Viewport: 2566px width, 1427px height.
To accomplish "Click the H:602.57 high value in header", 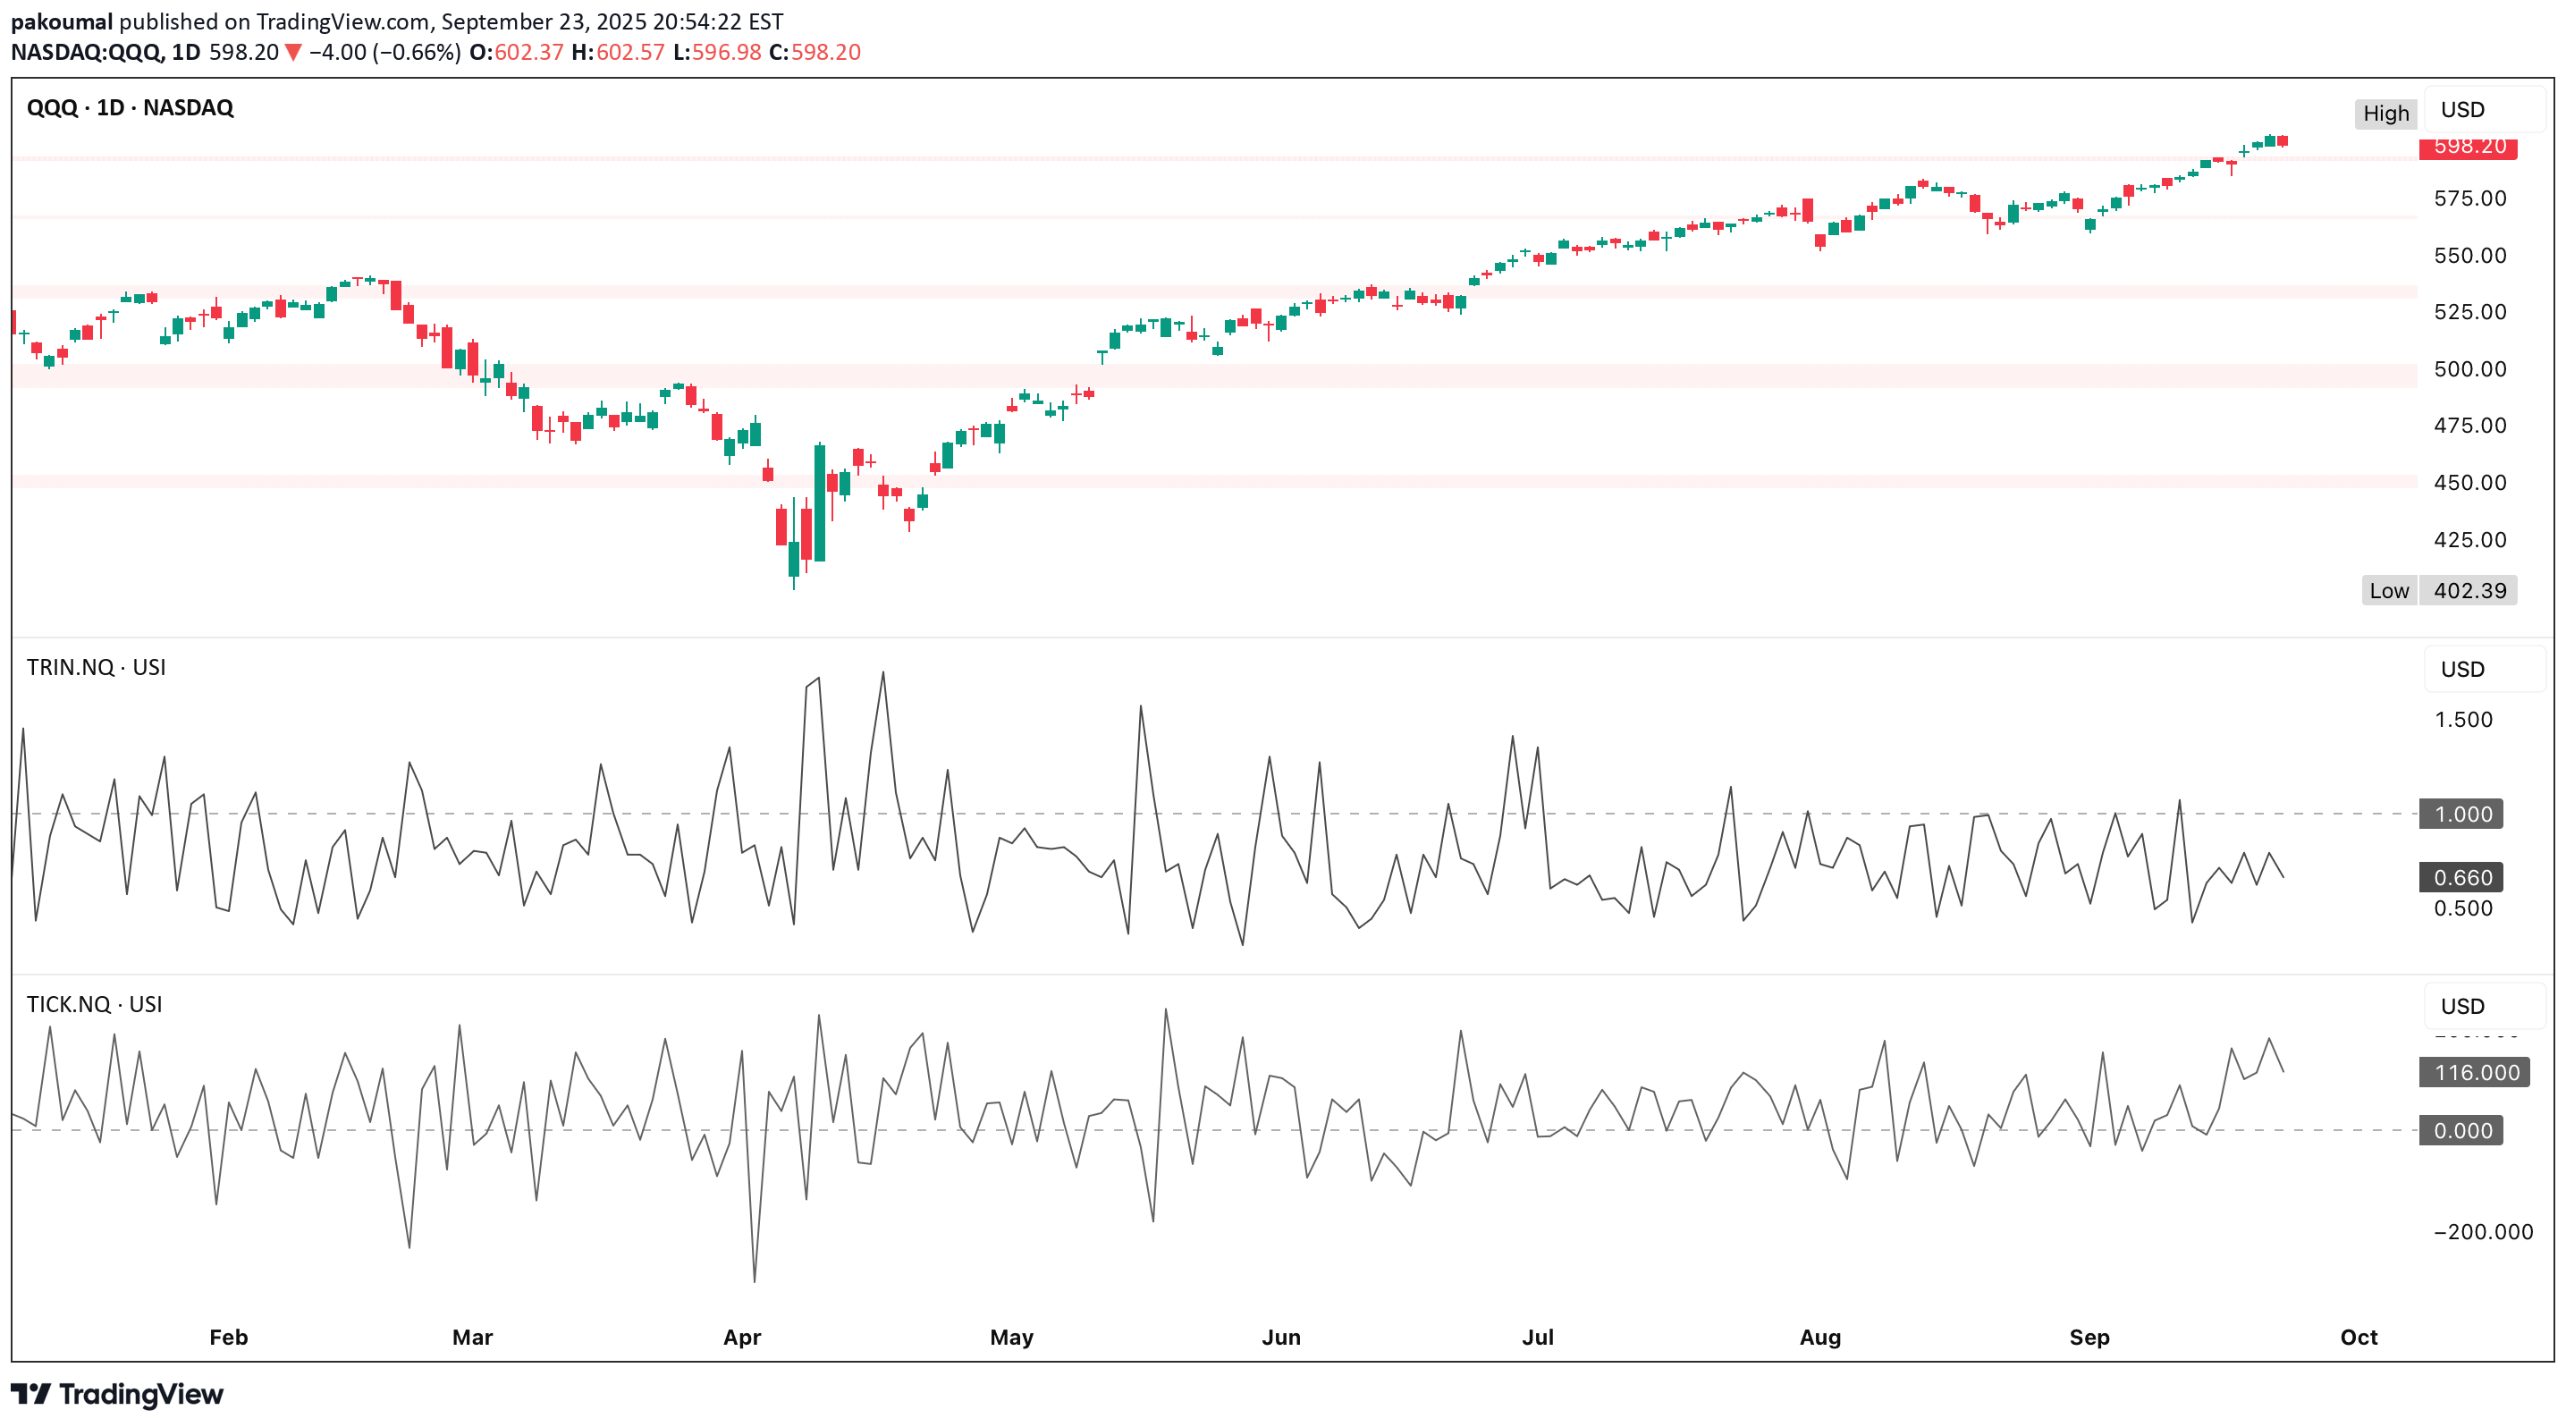I will tap(618, 52).
